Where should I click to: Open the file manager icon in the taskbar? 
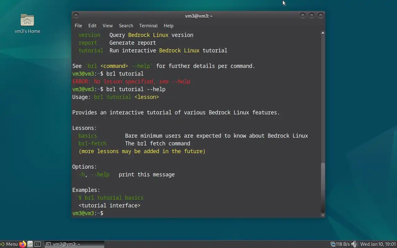[x=30, y=244]
